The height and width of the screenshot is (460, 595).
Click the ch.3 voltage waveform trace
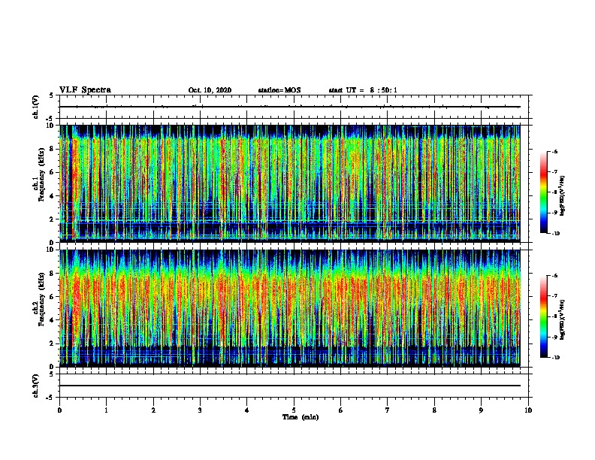click(290, 386)
